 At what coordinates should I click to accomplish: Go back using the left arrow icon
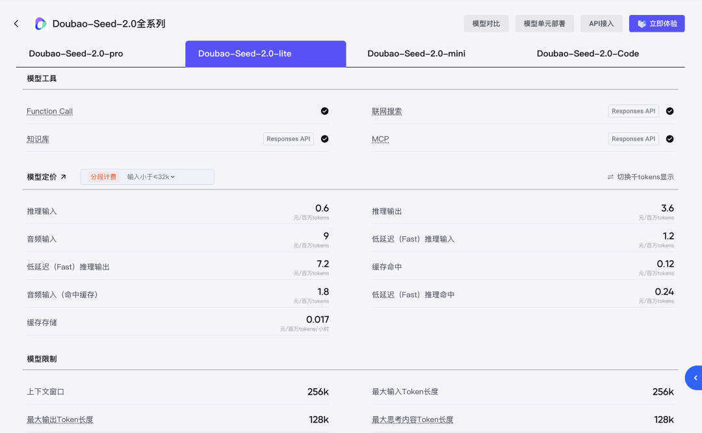(16, 24)
